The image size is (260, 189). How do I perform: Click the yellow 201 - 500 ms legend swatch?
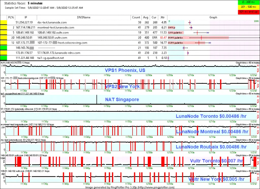click(x=248, y=7)
